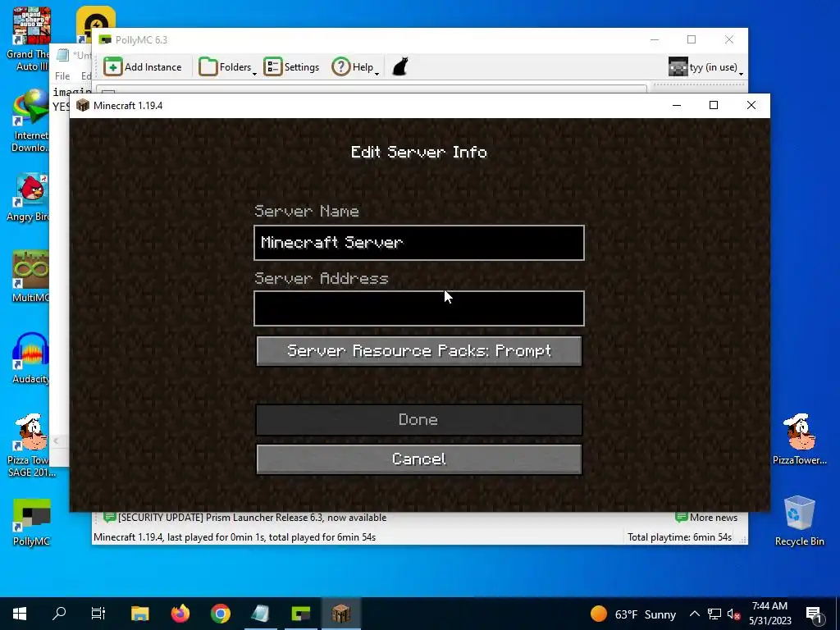Open the File menu in Notepad window

[x=62, y=76]
